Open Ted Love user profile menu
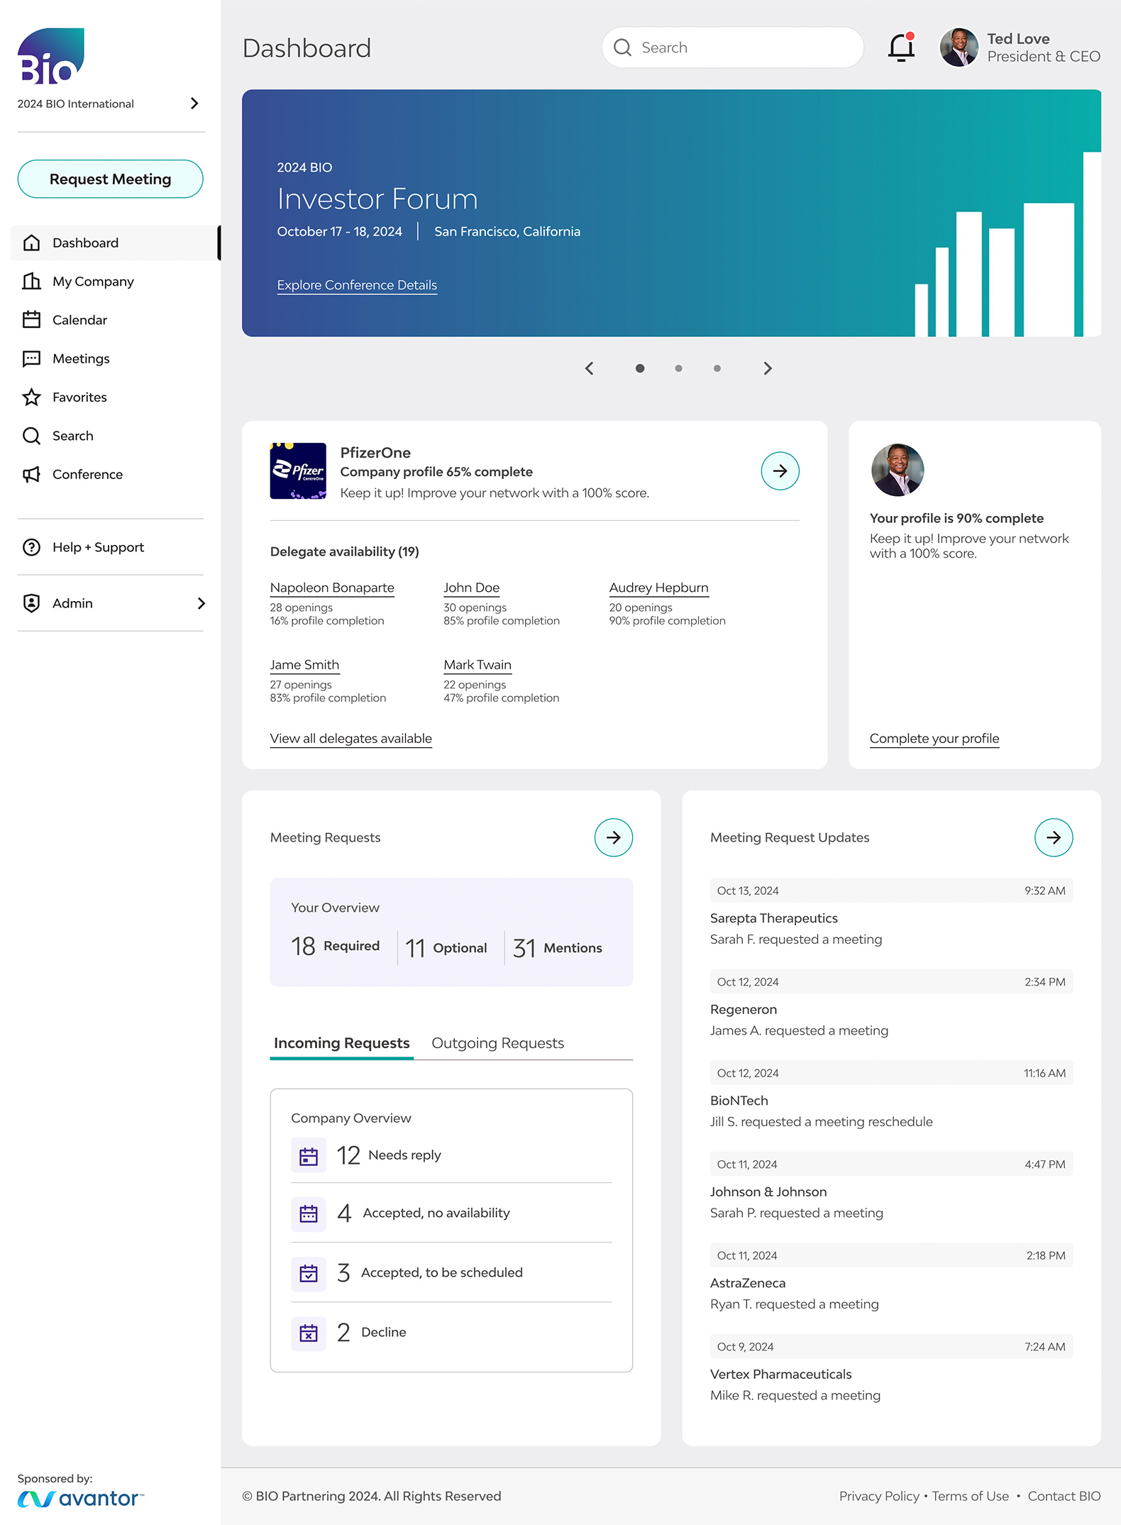The width and height of the screenshot is (1121, 1525). point(1019,48)
